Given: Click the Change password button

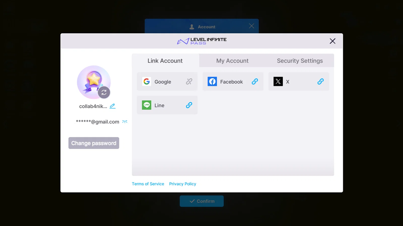Looking at the screenshot, I should click(94, 143).
